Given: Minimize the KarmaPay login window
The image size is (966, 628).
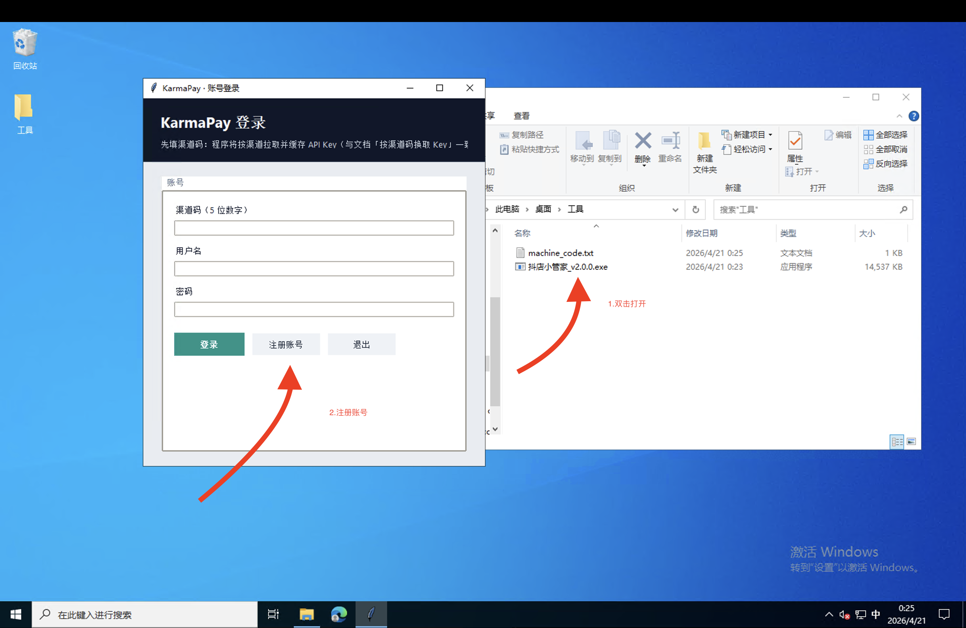Looking at the screenshot, I should [410, 88].
